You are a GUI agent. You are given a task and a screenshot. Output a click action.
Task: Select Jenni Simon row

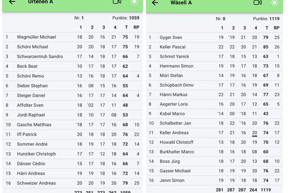pyautogui.click(x=214, y=181)
